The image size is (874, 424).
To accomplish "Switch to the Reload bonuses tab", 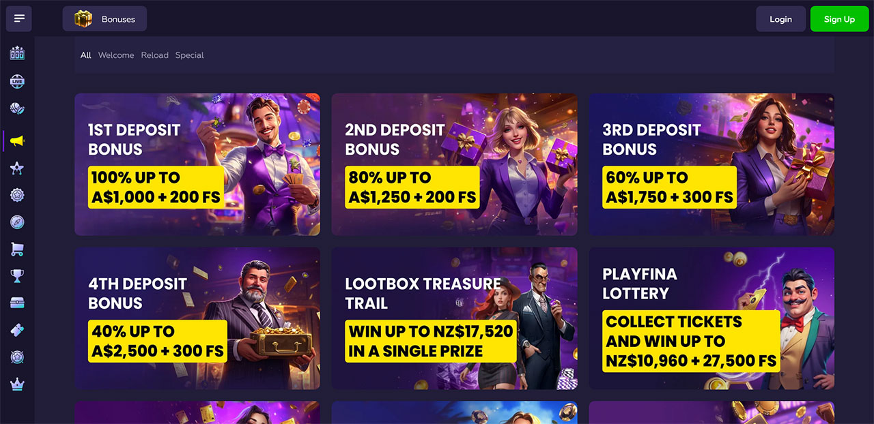I will 155,55.
